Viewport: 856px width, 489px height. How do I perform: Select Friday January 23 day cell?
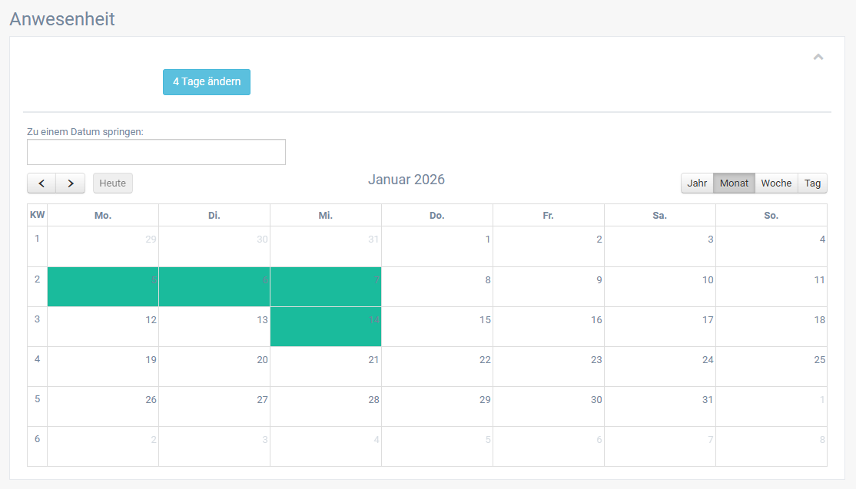pyautogui.click(x=549, y=367)
